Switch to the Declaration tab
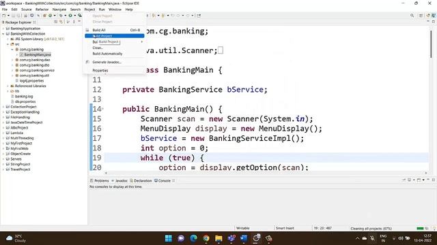The image size is (437, 245). click(x=141, y=180)
